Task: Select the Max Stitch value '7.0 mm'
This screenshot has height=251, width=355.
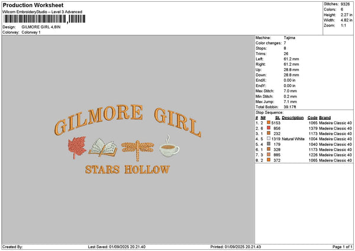Action: coord(291,91)
